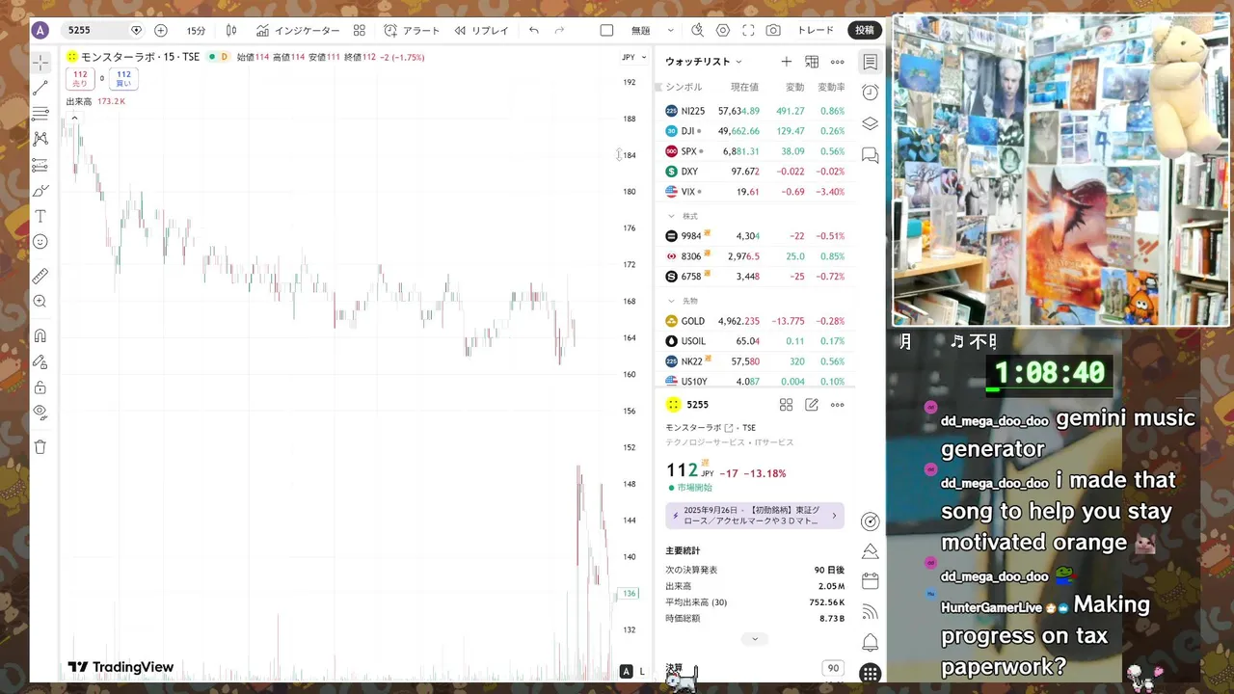Open the 無題 layout dropdown arrow
The width and height of the screenshot is (1234, 694).
(671, 31)
